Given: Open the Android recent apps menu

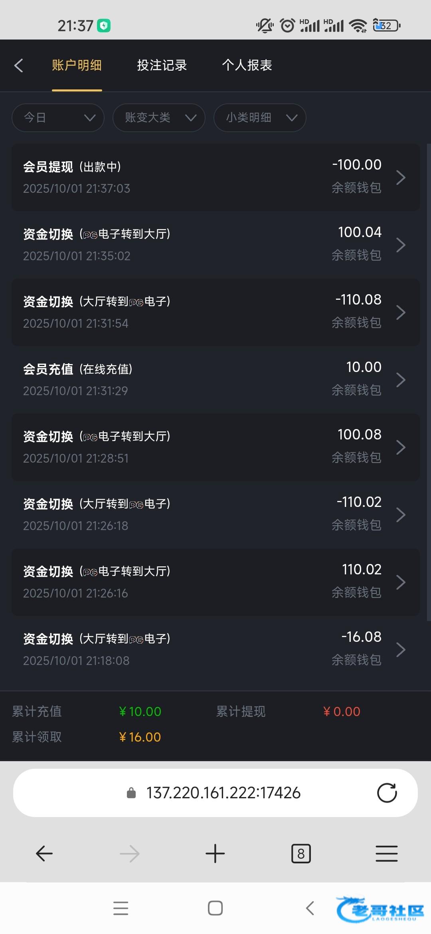Looking at the screenshot, I should pyautogui.click(x=121, y=908).
